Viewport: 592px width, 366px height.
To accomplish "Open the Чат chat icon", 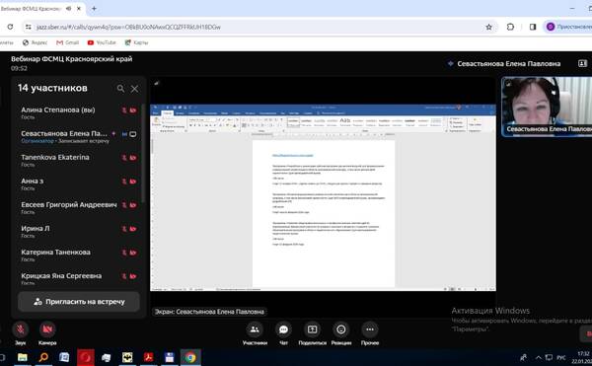I will click(x=283, y=329).
